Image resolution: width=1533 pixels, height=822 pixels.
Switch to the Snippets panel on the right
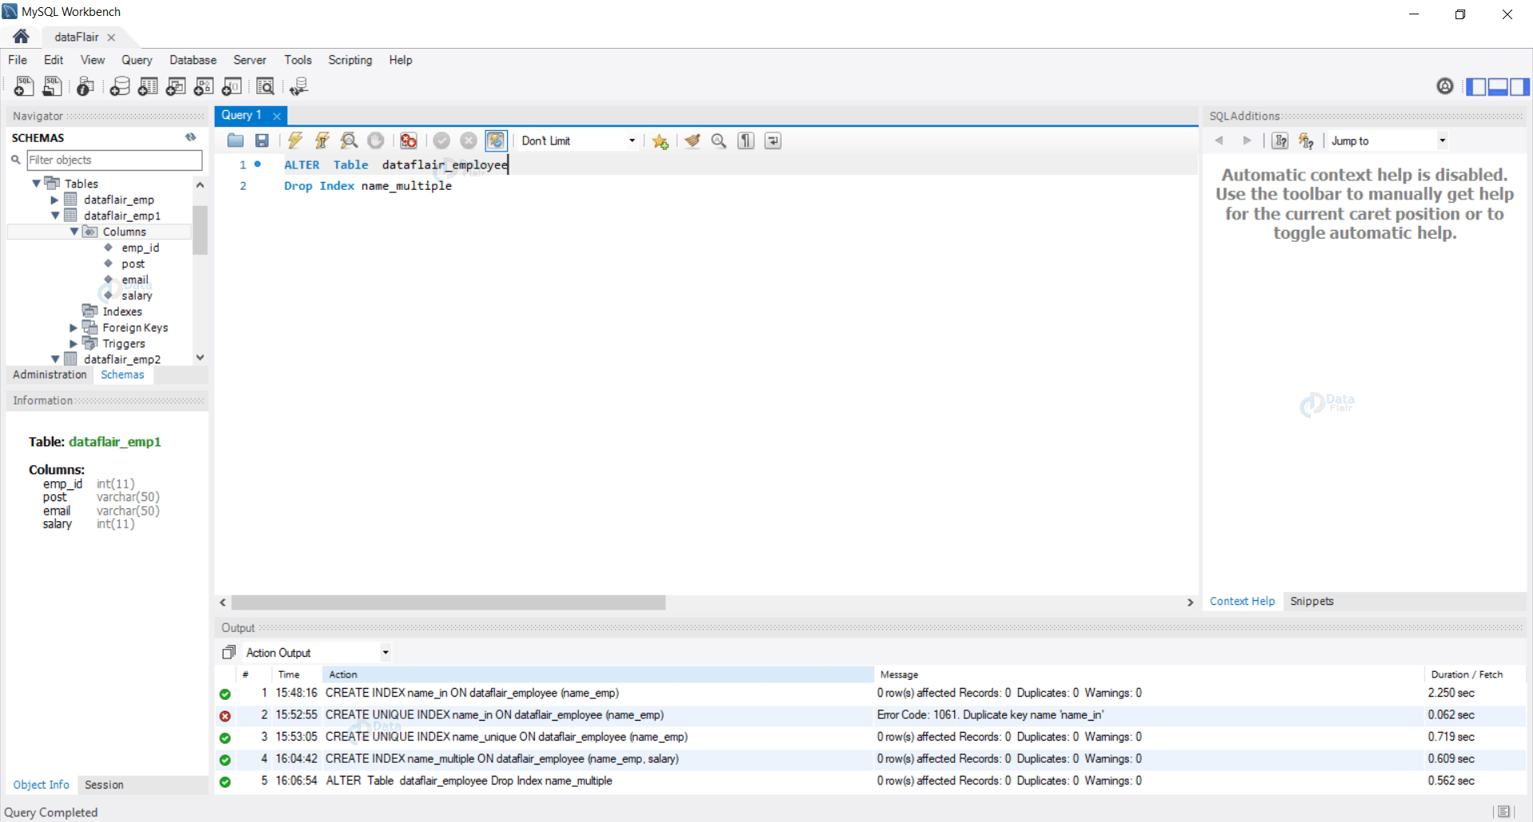click(x=1312, y=601)
